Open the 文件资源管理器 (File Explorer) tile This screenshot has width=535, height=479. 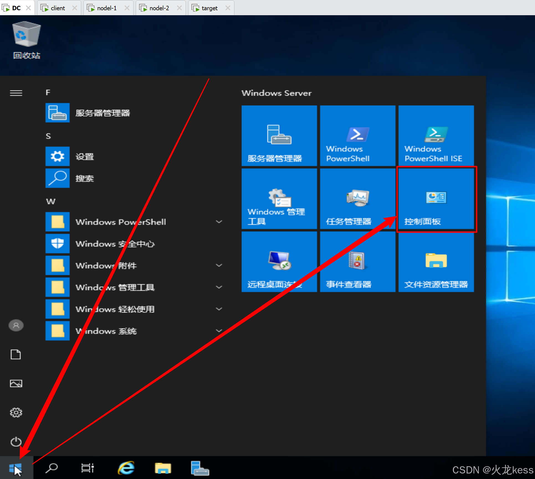(436, 262)
